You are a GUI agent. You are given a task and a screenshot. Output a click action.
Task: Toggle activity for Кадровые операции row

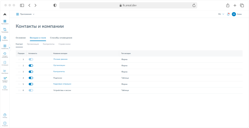[x=31, y=84]
